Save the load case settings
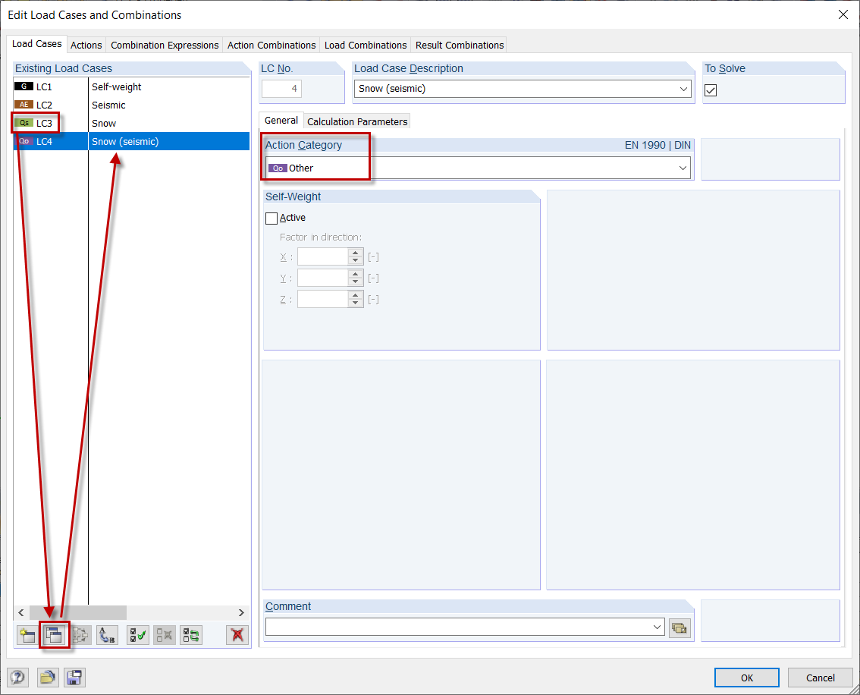The width and height of the screenshot is (860, 695). point(74,677)
